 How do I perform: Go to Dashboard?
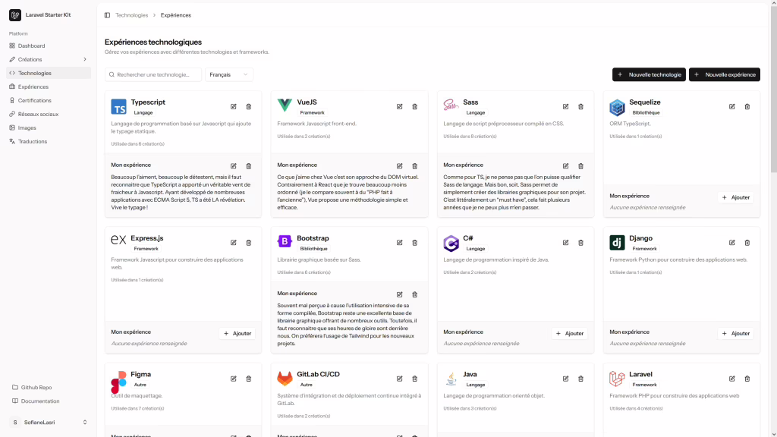pos(48,46)
